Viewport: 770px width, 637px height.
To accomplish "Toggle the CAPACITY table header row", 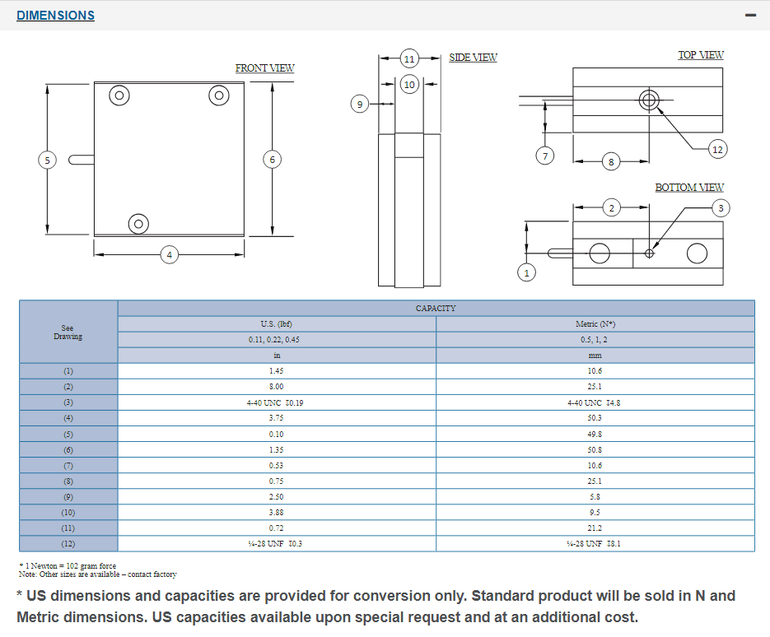I will [x=436, y=308].
